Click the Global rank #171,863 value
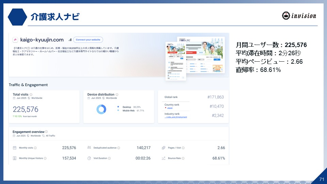Viewport: 327px width, 184px height. (215, 97)
